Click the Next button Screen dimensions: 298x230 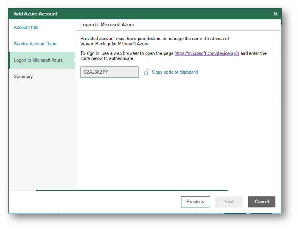pyautogui.click(x=229, y=202)
